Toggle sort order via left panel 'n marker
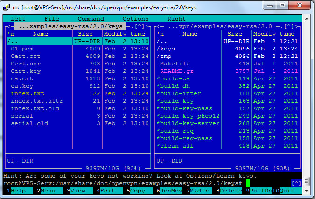The height and width of the screenshot is (199, 315). (12, 34)
